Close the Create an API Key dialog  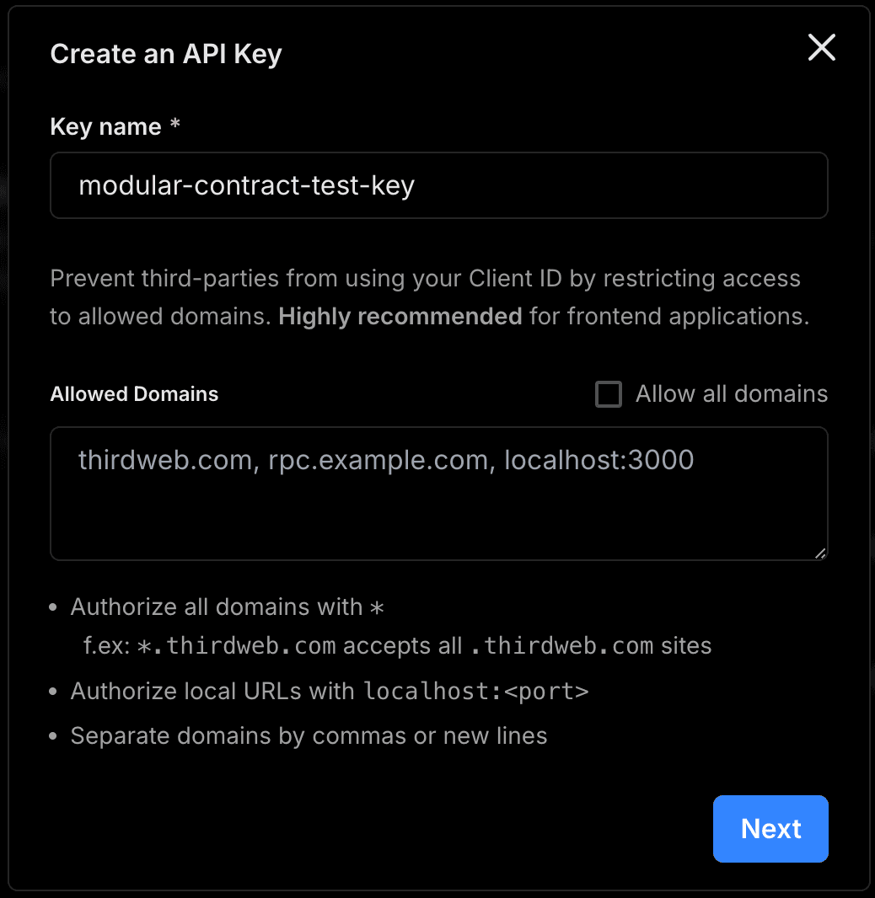coord(821,48)
